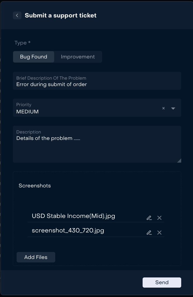Click the textarea resize grip icon
193x297 pixels.
click(179, 161)
